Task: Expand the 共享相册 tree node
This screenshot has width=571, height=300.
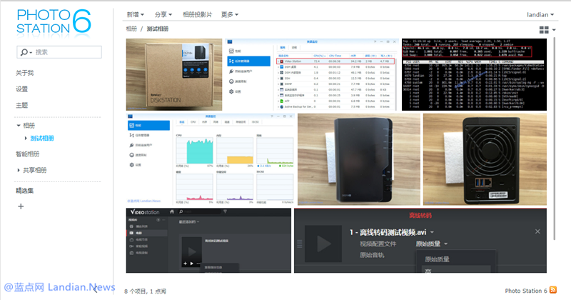Action: coord(19,170)
